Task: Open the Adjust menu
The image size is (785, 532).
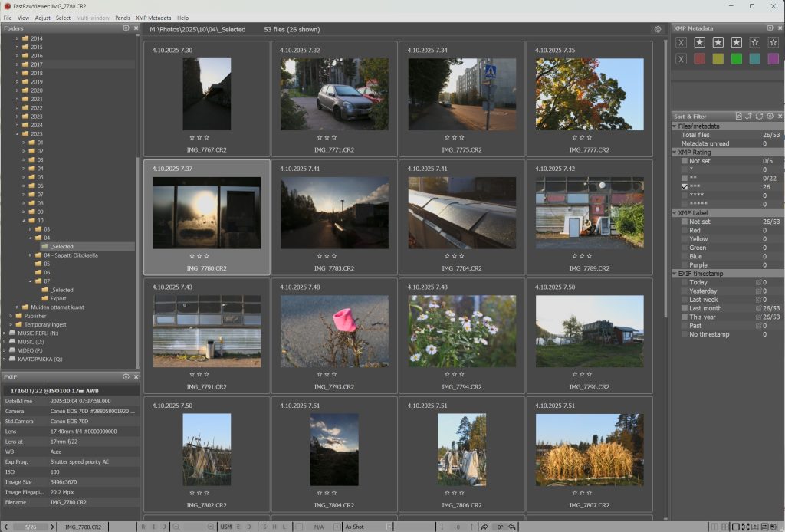Action: [x=42, y=18]
